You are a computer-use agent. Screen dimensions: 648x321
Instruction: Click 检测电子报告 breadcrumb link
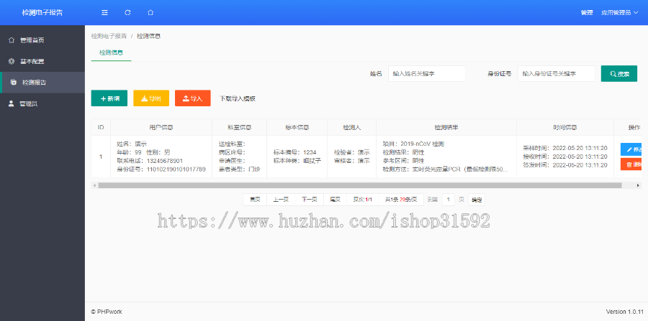[x=109, y=36]
